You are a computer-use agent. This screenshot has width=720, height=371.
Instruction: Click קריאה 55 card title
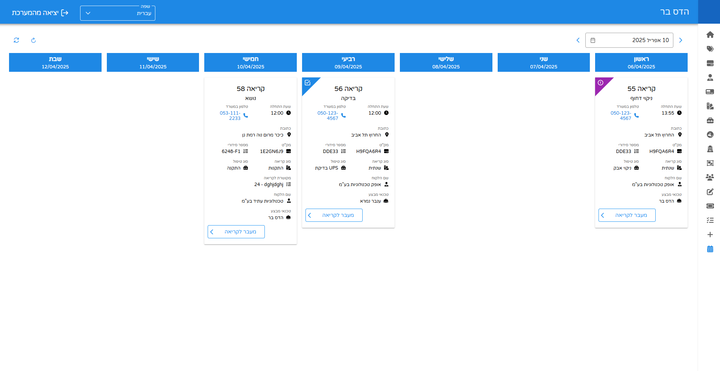[641, 89]
